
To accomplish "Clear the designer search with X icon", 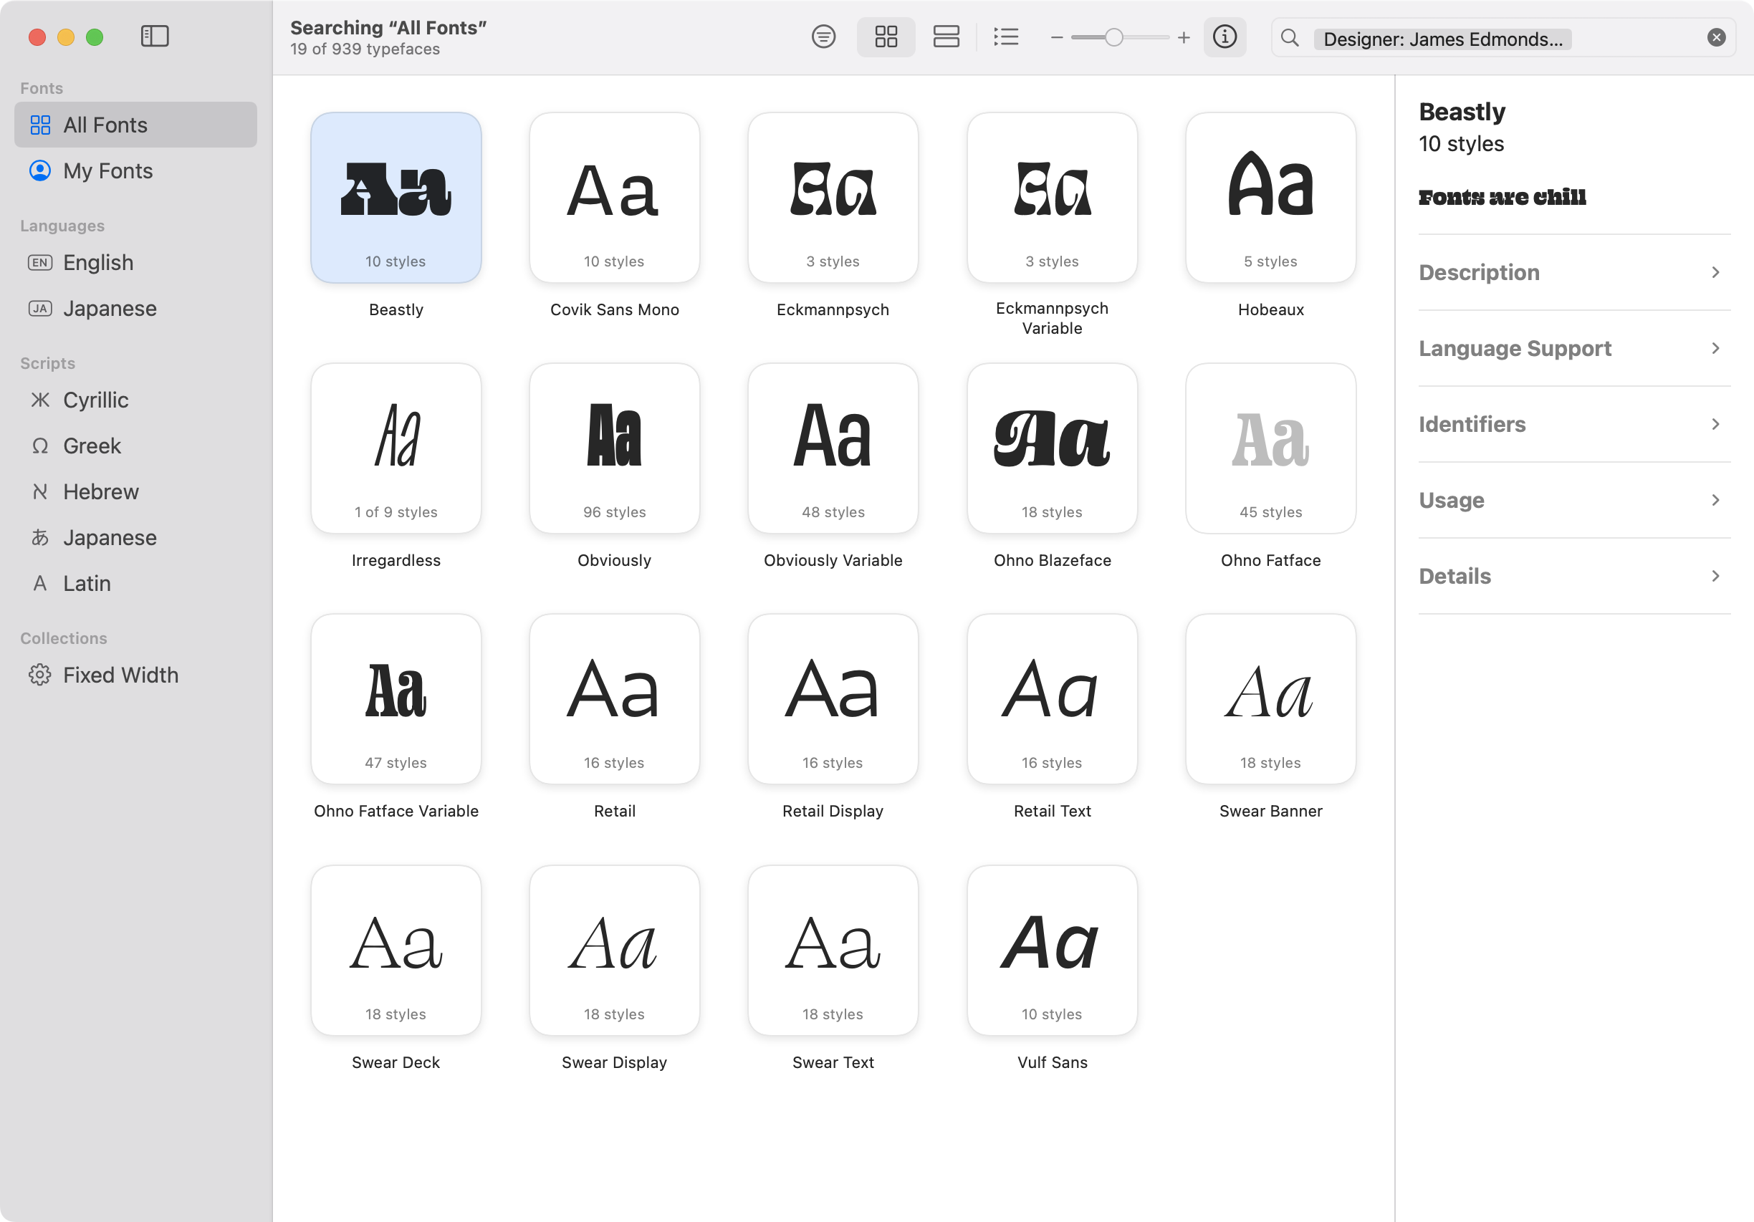I will [x=1716, y=37].
